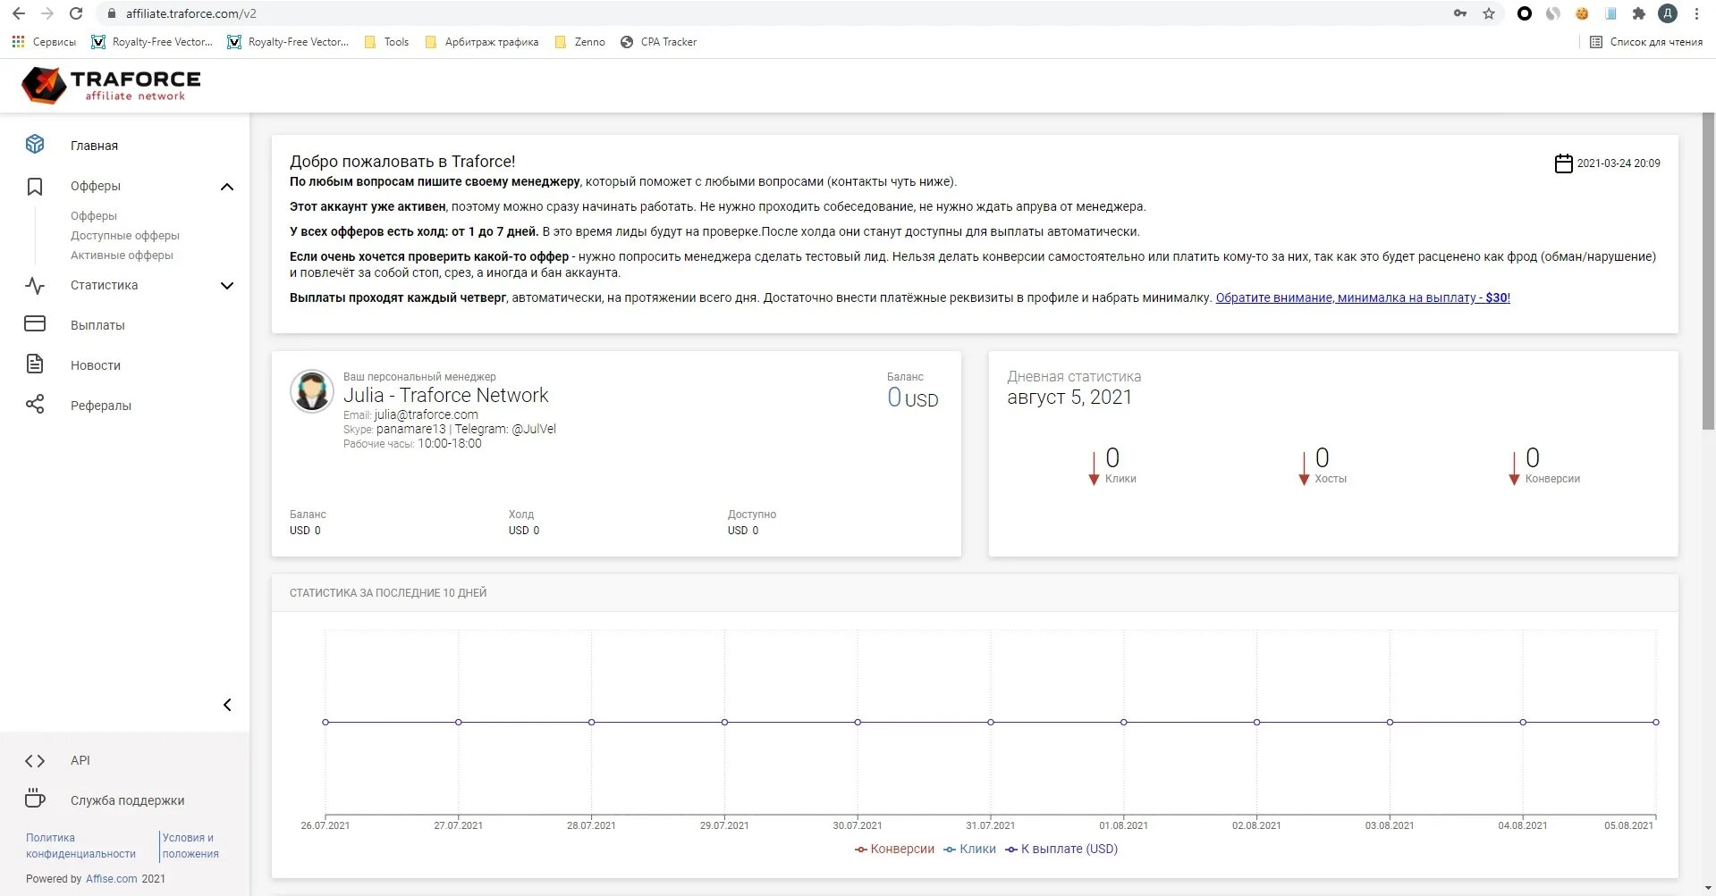Viewport: 1716px width, 896px height.
Task: Click the cookie extension icon in toolbar
Action: point(1582,13)
